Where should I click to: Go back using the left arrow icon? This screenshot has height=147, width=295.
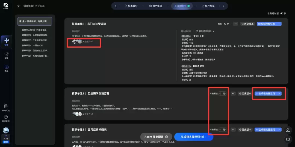pos(19,6)
